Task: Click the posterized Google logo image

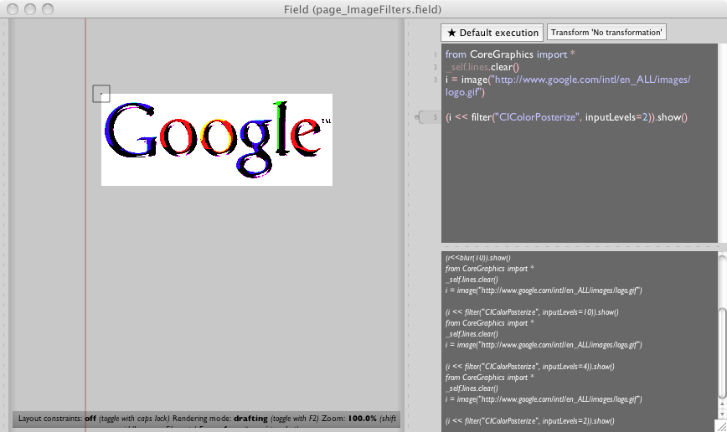Action: click(216, 139)
